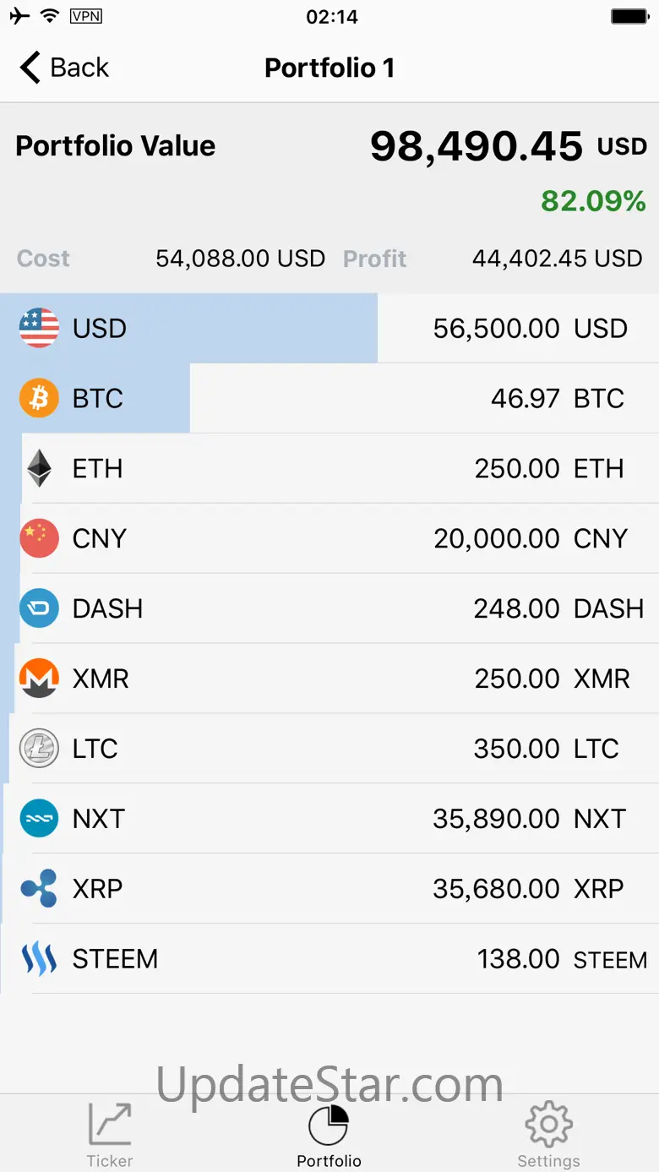The width and height of the screenshot is (659, 1172).
Task: Select the Portfolio tab
Action: [x=329, y=1135]
